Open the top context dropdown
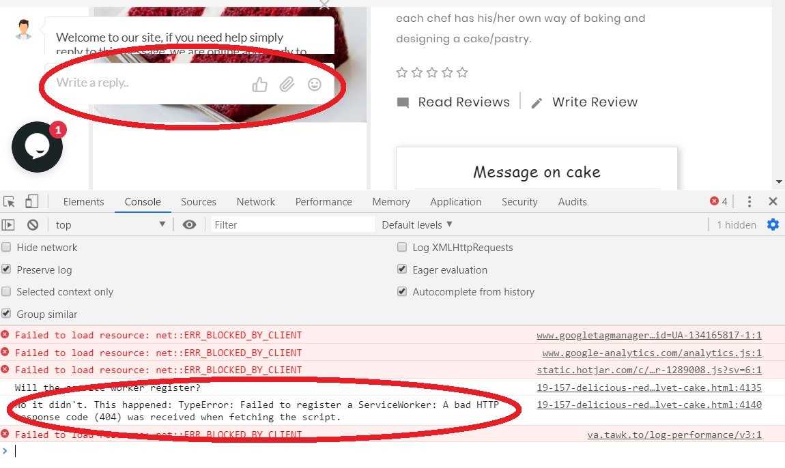Screen dimensions: 785x468 coord(110,224)
